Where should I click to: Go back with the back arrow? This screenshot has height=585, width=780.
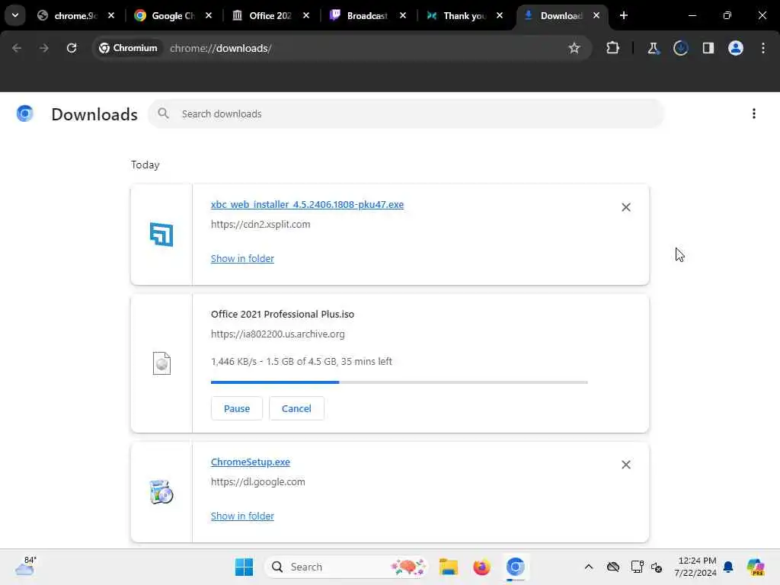coord(17,48)
